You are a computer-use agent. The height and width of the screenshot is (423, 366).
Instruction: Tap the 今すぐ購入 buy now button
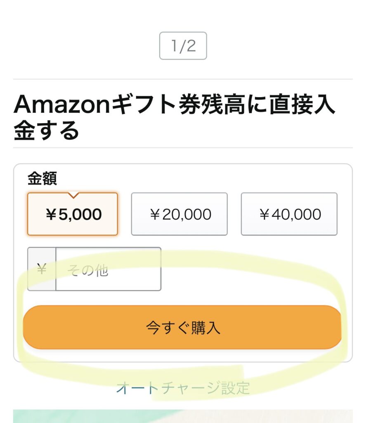[182, 327]
